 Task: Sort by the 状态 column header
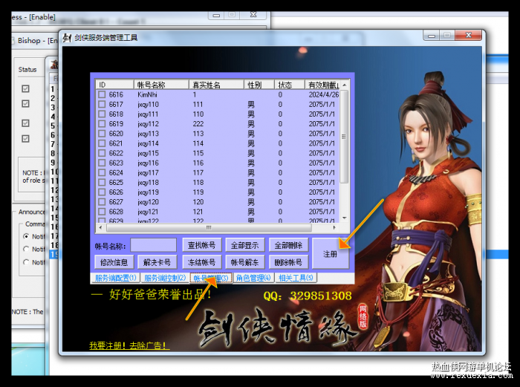coord(289,85)
